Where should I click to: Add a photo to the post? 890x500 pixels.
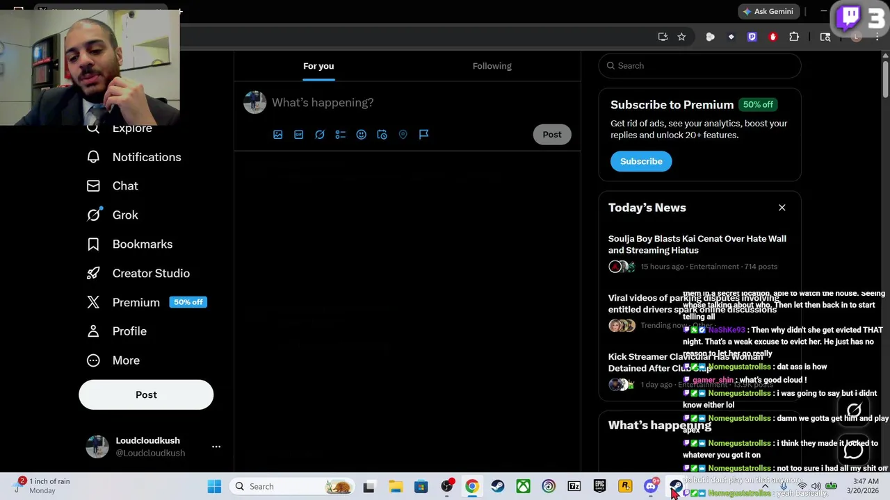click(x=278, y=135)
